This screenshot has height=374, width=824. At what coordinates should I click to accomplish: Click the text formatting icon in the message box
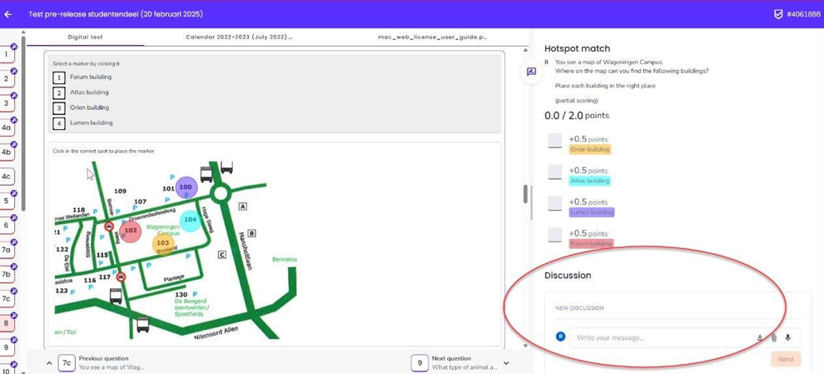(x=759, y=337)
